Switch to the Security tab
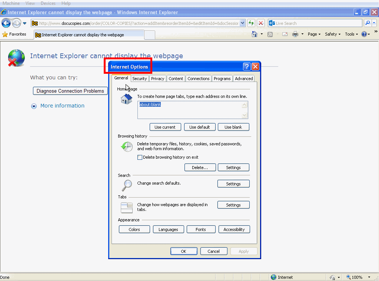Screen dimensions: 379x281 pyautogui.click(x=139, y=79)
